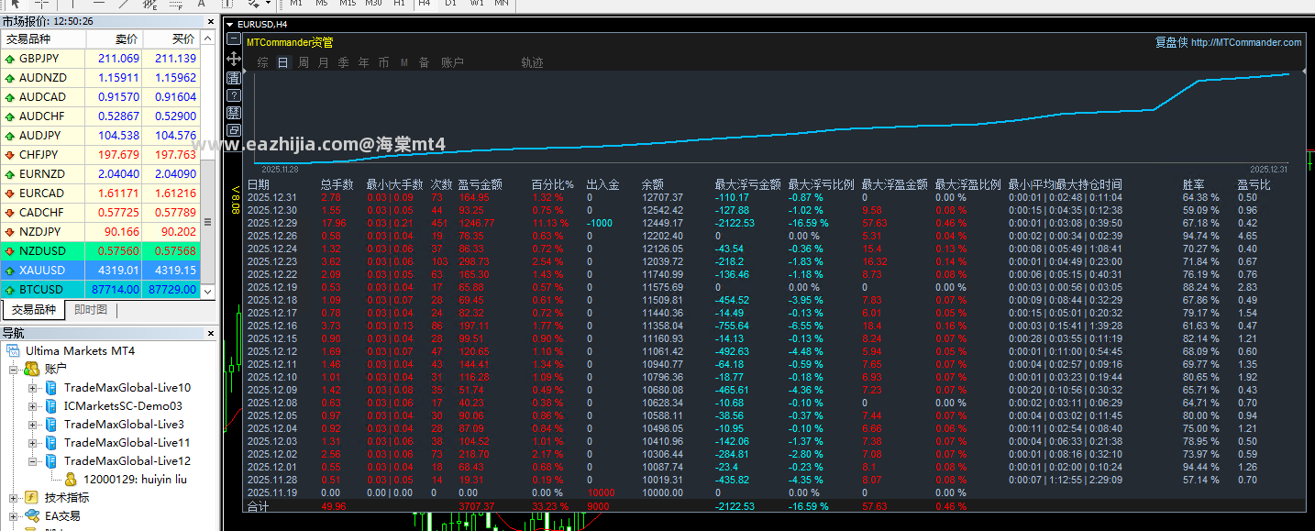Switch to the 即时图 tick chart tab
Image resolution: width=1315 pixels, height=531 pixels.
point(91,310)
